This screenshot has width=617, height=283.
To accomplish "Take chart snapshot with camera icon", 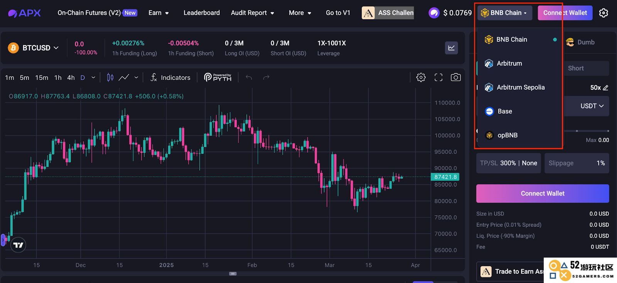I will (x=455, y=77).
